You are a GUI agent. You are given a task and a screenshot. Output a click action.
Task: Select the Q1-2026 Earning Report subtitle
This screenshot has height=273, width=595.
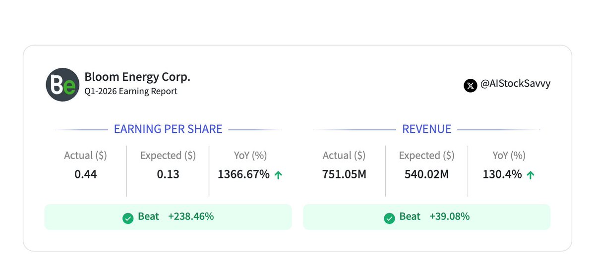(x=131, y=91)
